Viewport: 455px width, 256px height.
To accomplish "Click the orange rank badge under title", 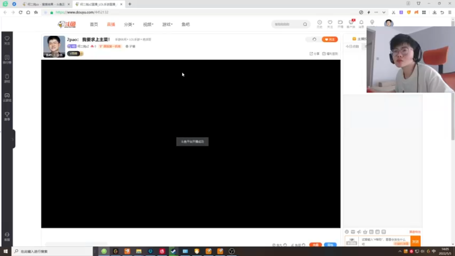I will click(110, 47).
